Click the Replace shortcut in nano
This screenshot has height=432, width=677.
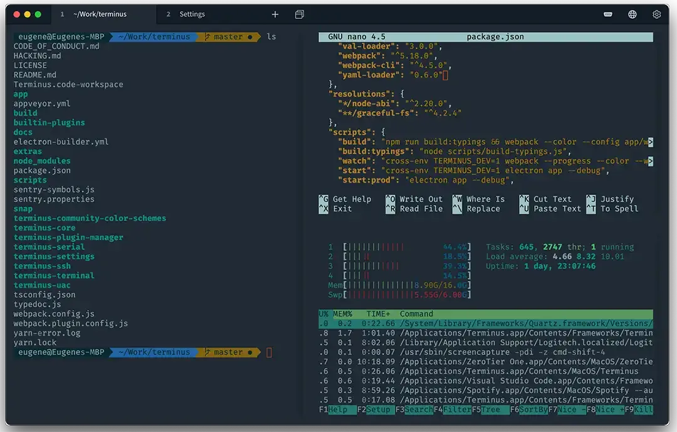tap(476, 209)
